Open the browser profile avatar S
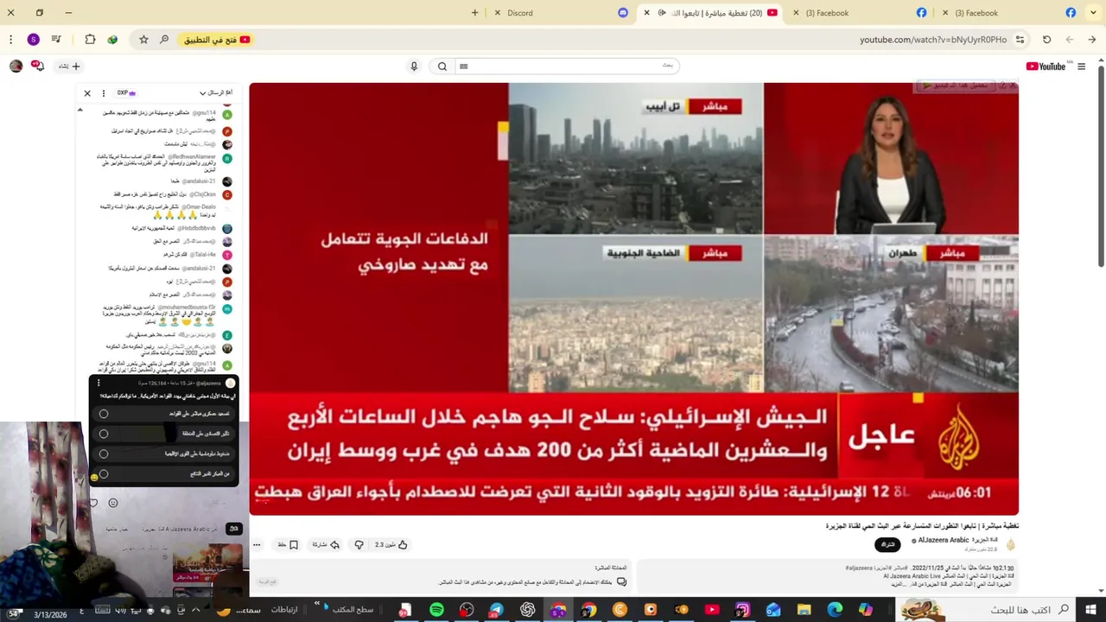1106x622 pixels. point(33,40)
